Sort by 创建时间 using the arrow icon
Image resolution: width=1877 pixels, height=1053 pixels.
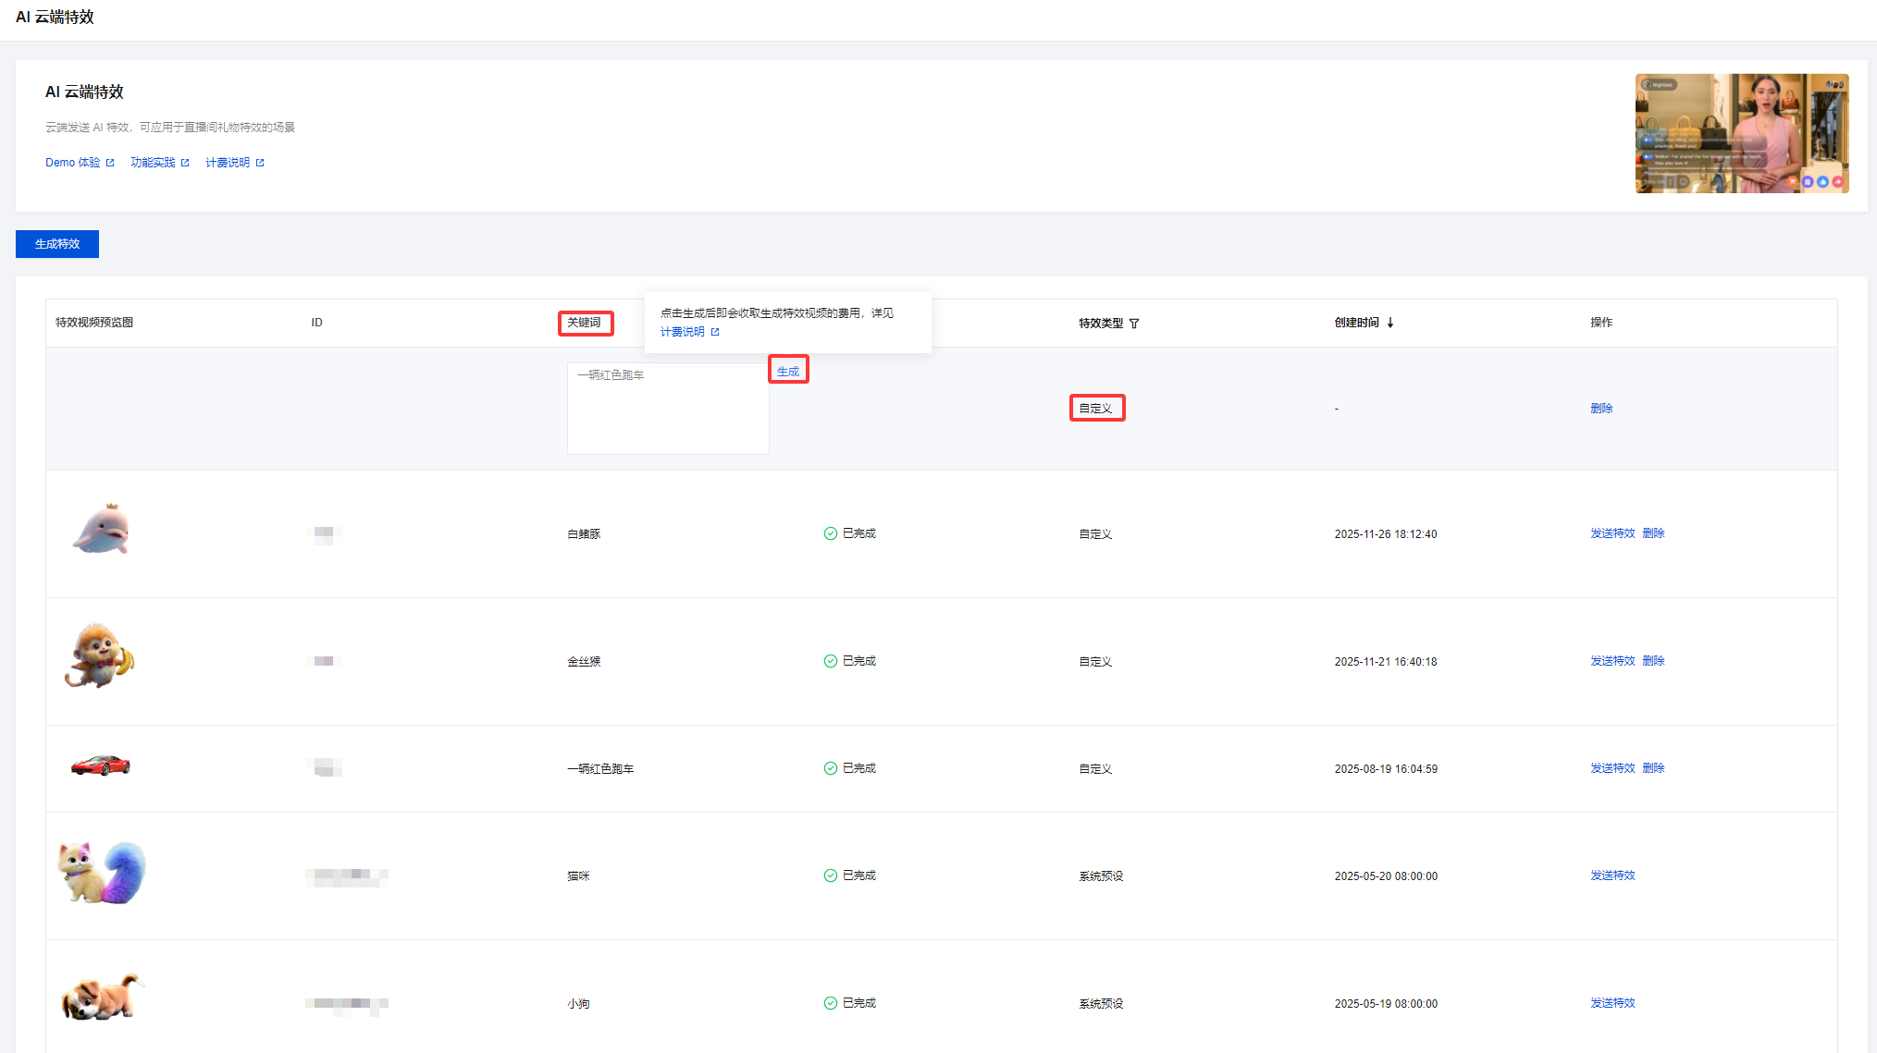click(x=1390, y=323)
